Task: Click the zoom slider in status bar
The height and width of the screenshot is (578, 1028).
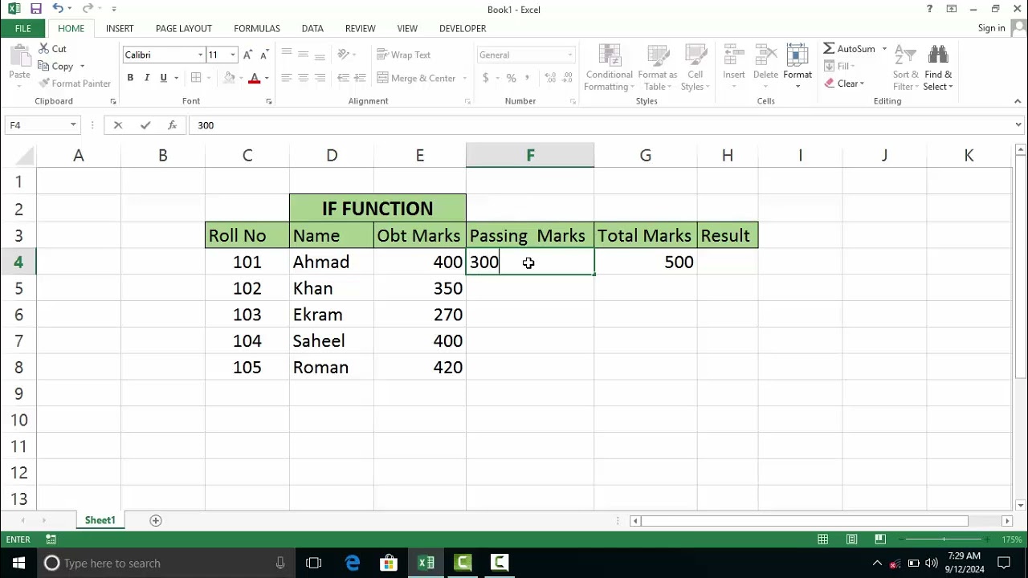Action: (944, 539)
